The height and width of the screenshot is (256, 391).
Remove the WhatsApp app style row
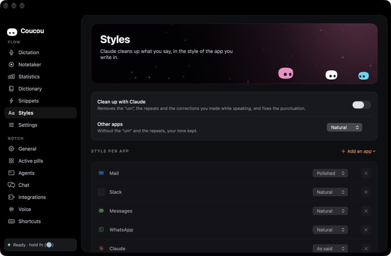click(x=366, y=230)
